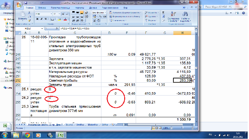Apply cell borders with the borders icon

coord(52,19)
